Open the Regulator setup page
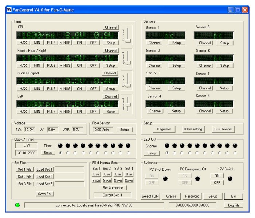 pos(164,129)
